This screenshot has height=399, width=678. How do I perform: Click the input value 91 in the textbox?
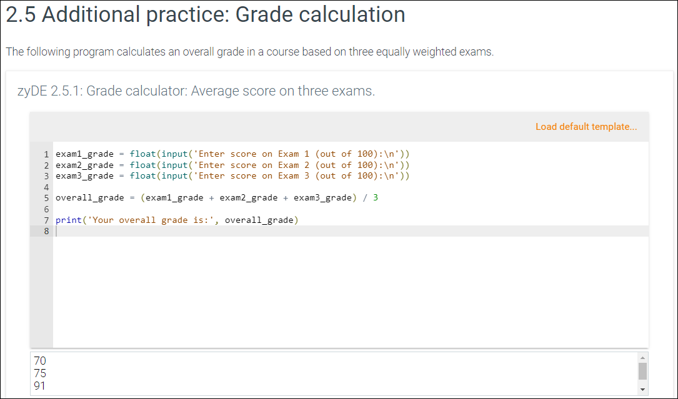tap(39, 386)
